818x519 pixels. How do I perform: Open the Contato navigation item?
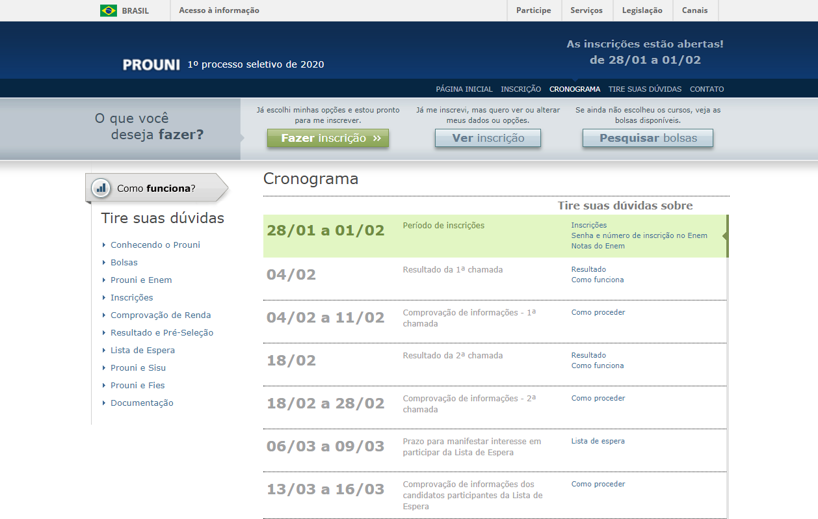[706, 89]
